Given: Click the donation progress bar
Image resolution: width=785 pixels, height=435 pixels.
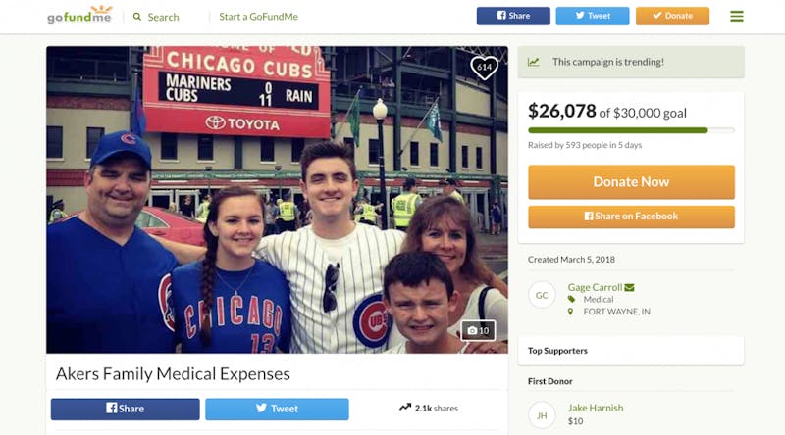Looking at the screenshot, I should coord(631,130).
